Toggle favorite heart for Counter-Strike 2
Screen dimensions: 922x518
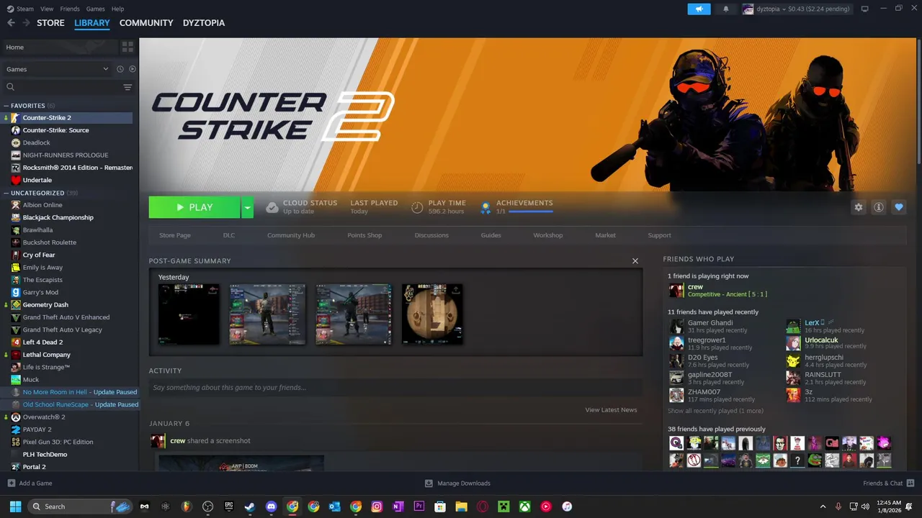899,207
